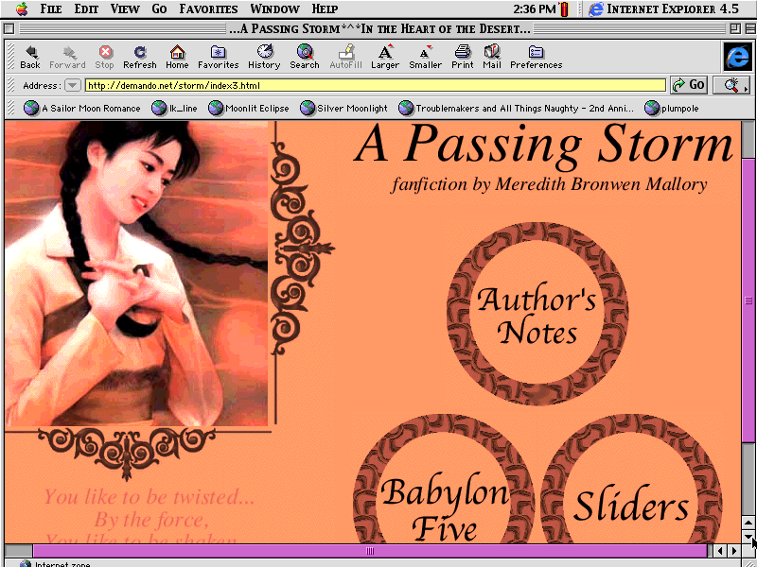Open the Sliders circle link
The height and width of the screenshot is (567, 757).
pyautogui.click(x=631, y=506)
